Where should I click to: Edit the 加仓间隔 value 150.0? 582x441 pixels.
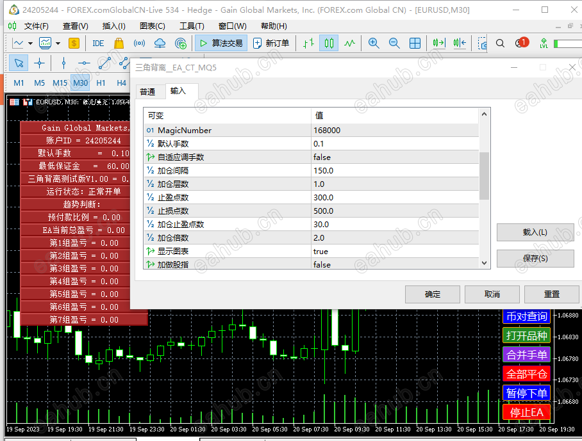pyautogui.click(x=395, y=170)
